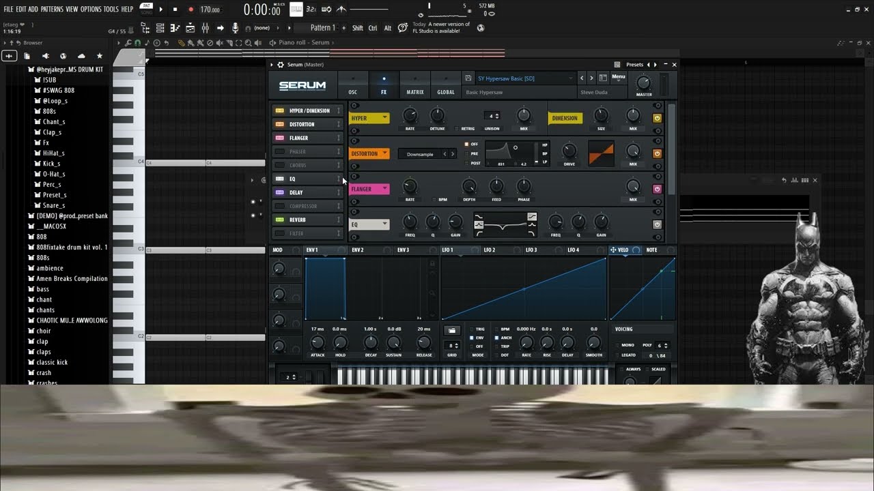Image resolution: width=874 pixels, height=491 pixels.
Task: Arm the red record button
Action: click(x=191, y=10)
